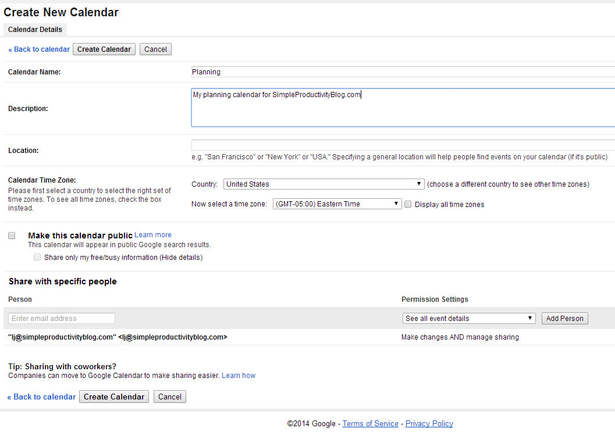615x439 pixels.
Task: Open the Country dropdown
Action: click(x=324, y=184)
